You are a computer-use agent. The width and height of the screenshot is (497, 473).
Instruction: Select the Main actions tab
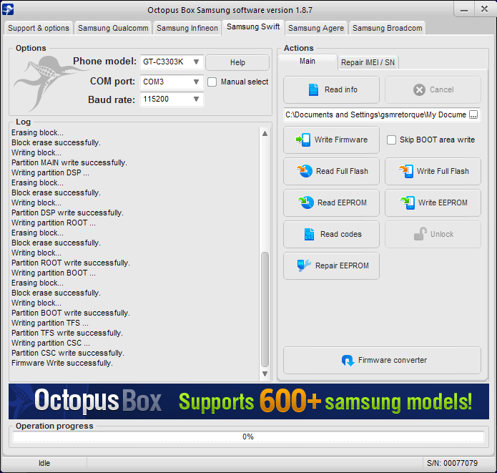point(307,61)
